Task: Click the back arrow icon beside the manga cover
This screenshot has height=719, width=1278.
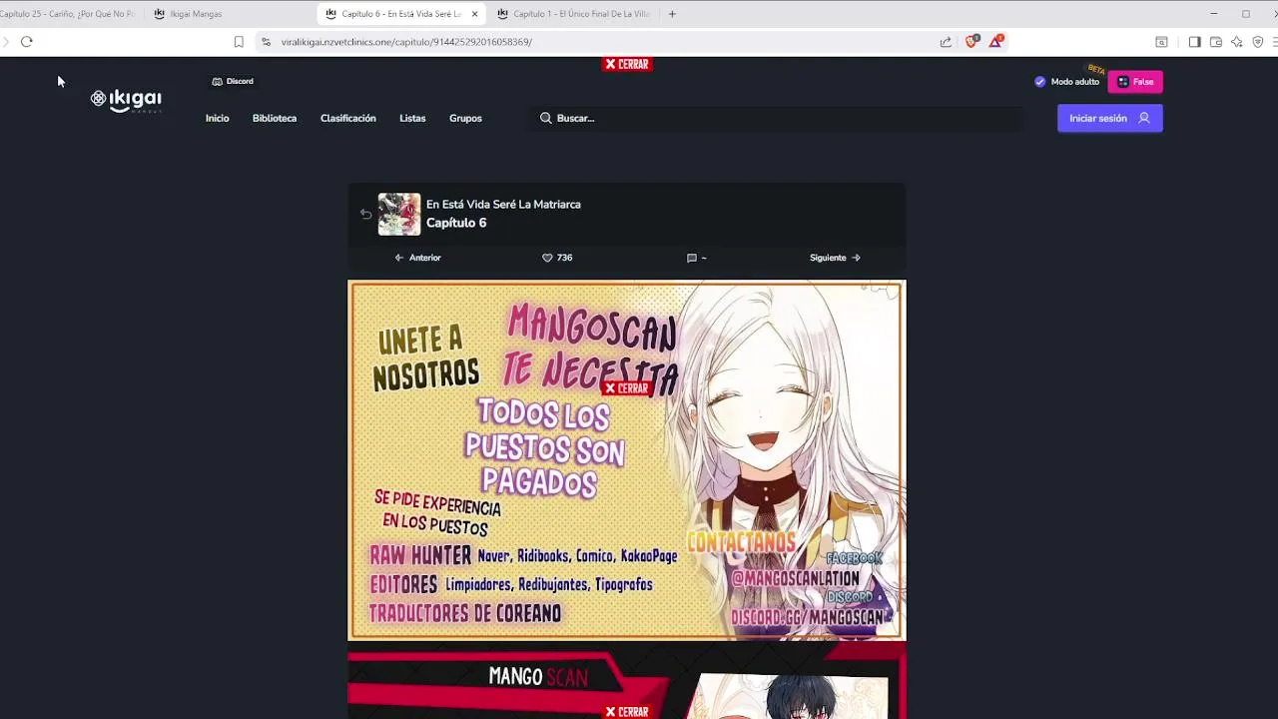Action: point(365,214)
